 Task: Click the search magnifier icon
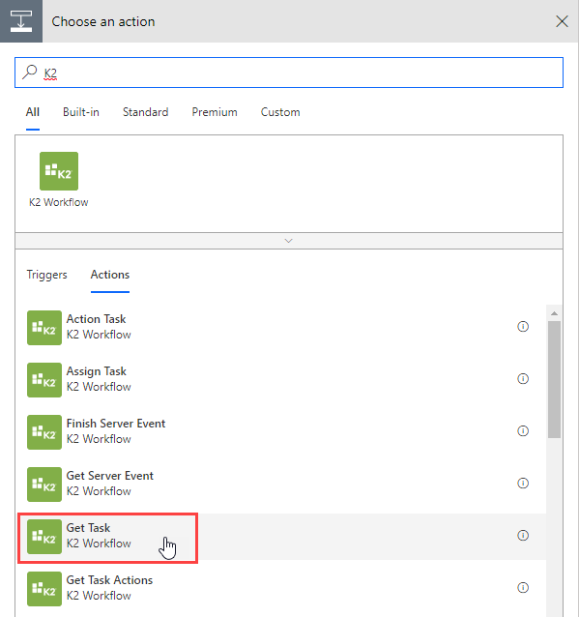point(29,73)
